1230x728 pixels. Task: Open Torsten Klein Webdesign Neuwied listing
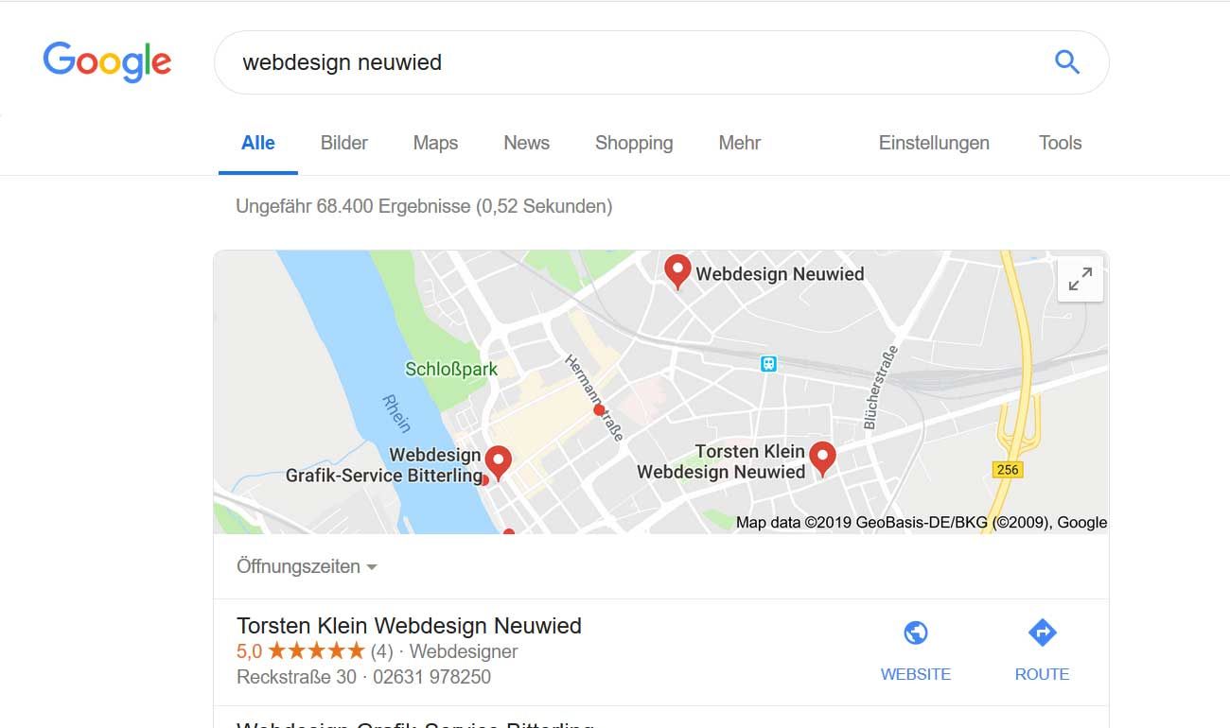point(409,626)
